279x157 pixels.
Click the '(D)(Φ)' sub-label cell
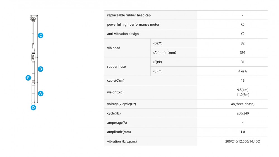158,43
